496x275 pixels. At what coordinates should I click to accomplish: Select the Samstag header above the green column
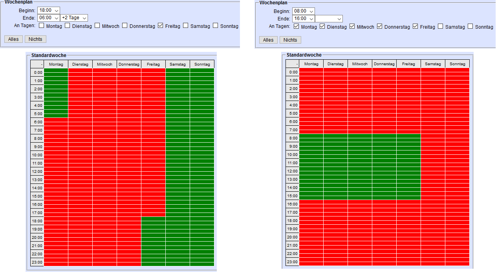click(178, 64)
